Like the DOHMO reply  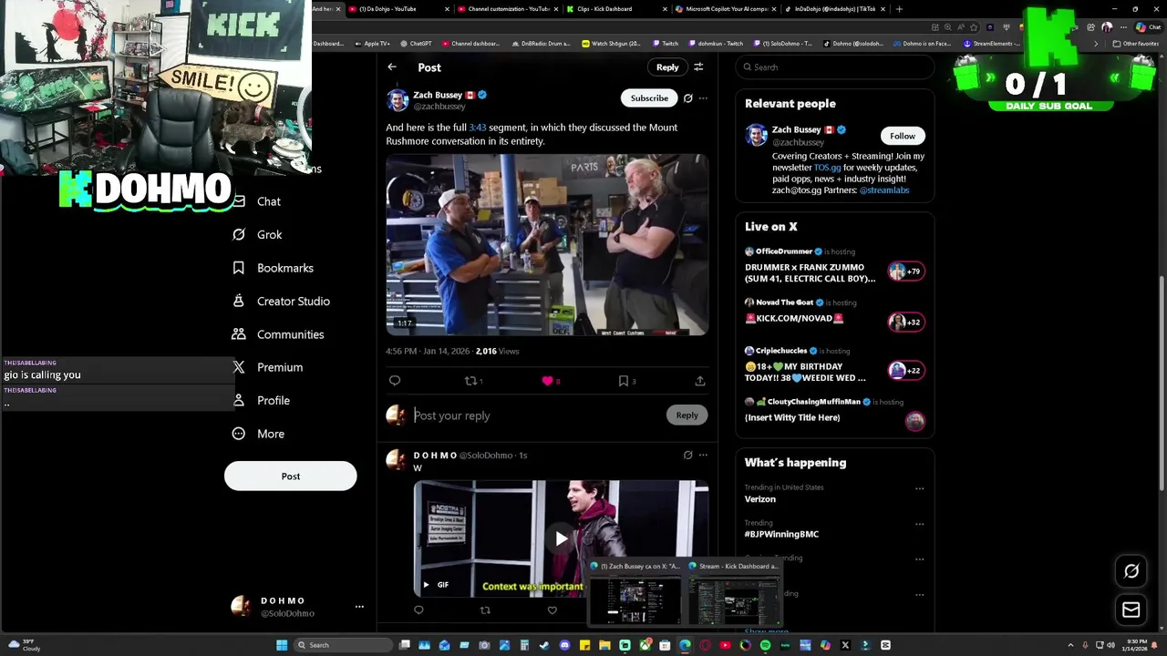point(552,610)
